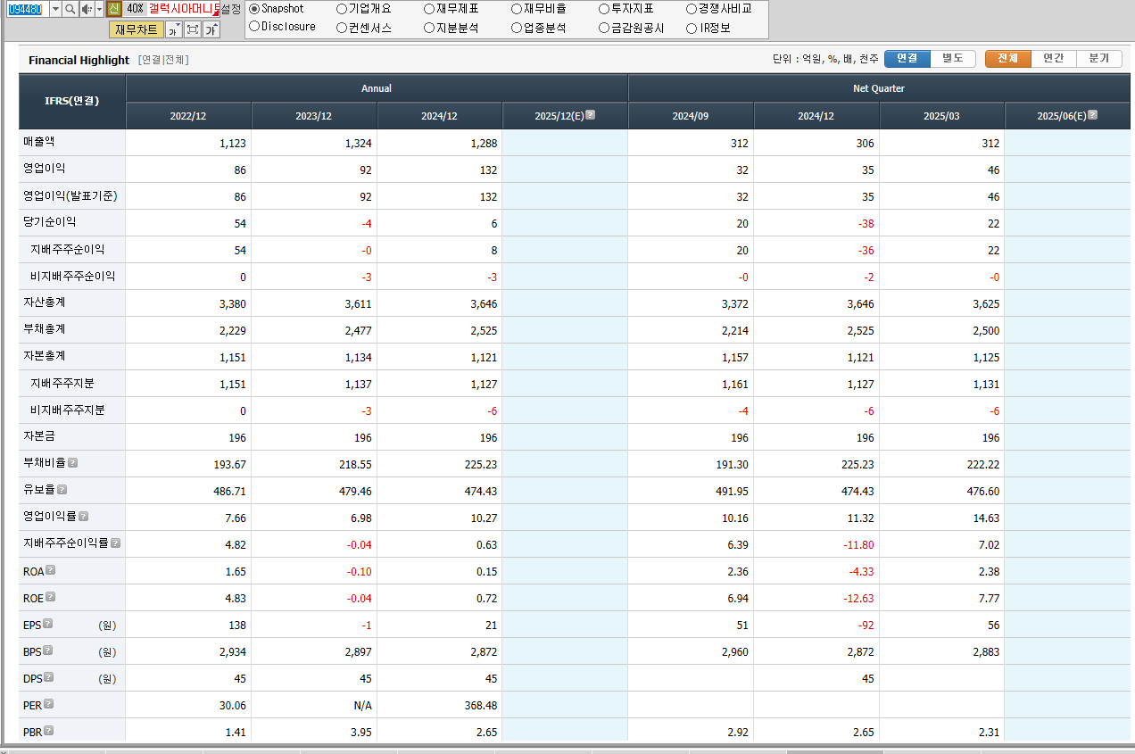Select the 지분분석 radio button
The width and height of the screenshot is (1135, 754).
point(429,28)
